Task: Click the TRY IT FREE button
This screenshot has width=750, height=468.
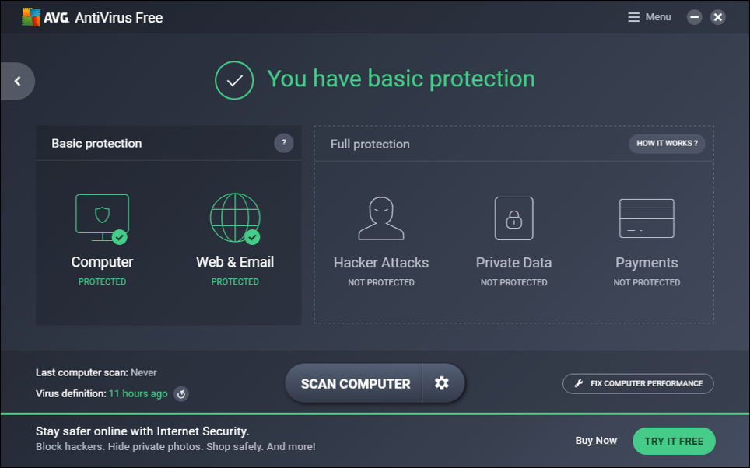Action: click(x=674, y=441)
